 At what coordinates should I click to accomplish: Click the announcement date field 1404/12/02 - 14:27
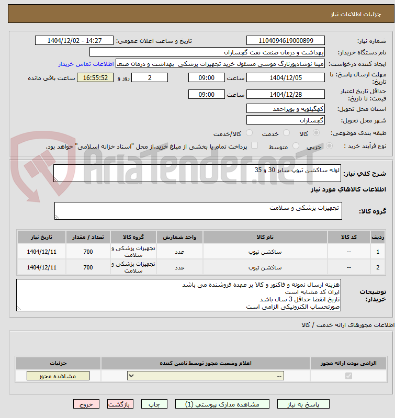(74, 40)
